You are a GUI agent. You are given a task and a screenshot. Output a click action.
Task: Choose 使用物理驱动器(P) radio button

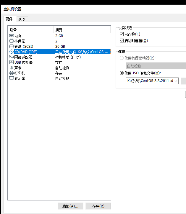[x=122, y=58]
